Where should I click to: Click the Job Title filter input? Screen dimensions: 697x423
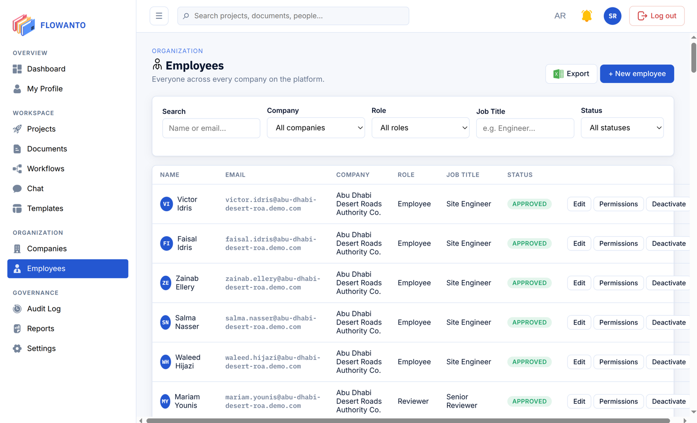pyautogui.click(x=525, y=129)
